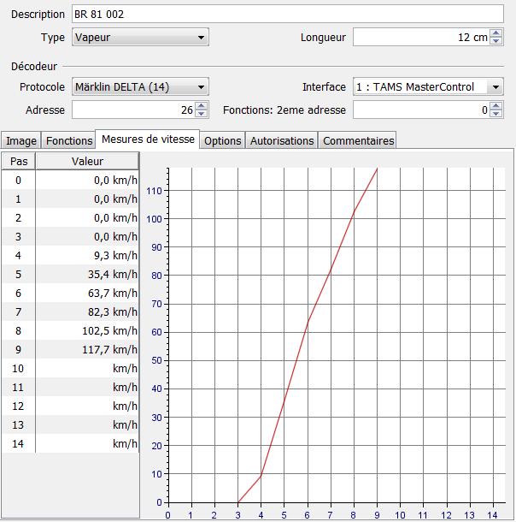
Task: Show the Commentaires tab
Action: point(358,141)
